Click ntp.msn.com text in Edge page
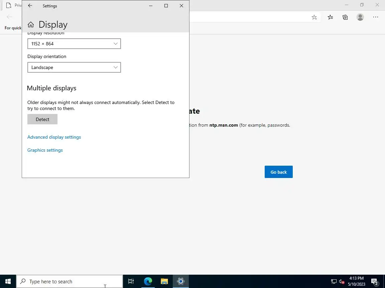This screenshot has height=288, width=385. pyautogui.click(x=224, y=125)
